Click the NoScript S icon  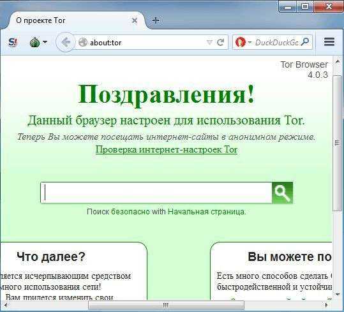pos(13,42)
